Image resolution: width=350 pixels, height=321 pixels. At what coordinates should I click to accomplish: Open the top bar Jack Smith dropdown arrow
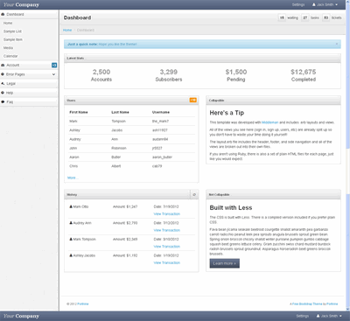(x=336, y=5)
